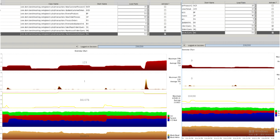Click the blue I/O Wait legend swatch
This screenshot has height=140, width=280.
(x=169, y=120)
